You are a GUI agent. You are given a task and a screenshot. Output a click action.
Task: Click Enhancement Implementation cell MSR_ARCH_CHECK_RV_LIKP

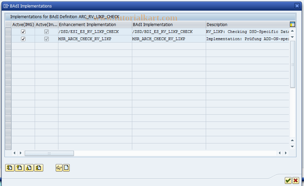[95, 39]
